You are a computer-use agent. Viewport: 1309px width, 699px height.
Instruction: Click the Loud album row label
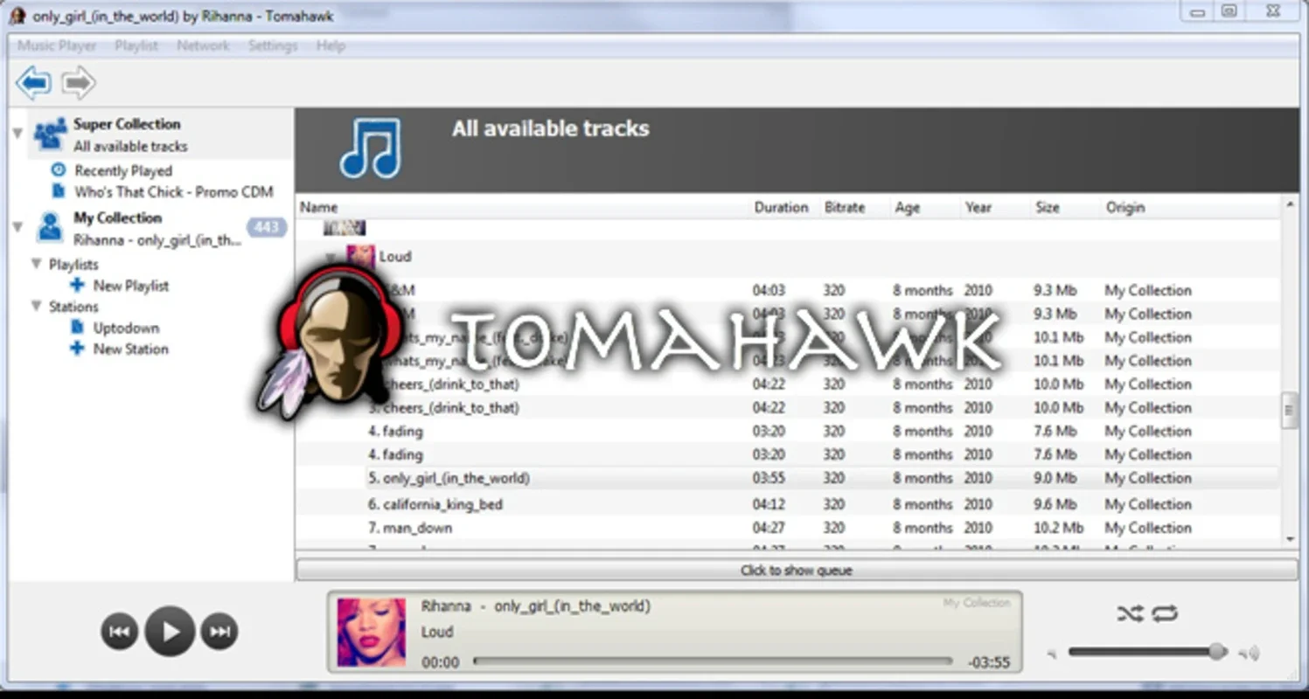pyautogui.click(x=395, y=256)
